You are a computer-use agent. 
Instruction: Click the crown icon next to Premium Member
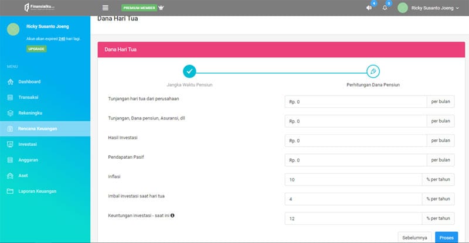161,8
